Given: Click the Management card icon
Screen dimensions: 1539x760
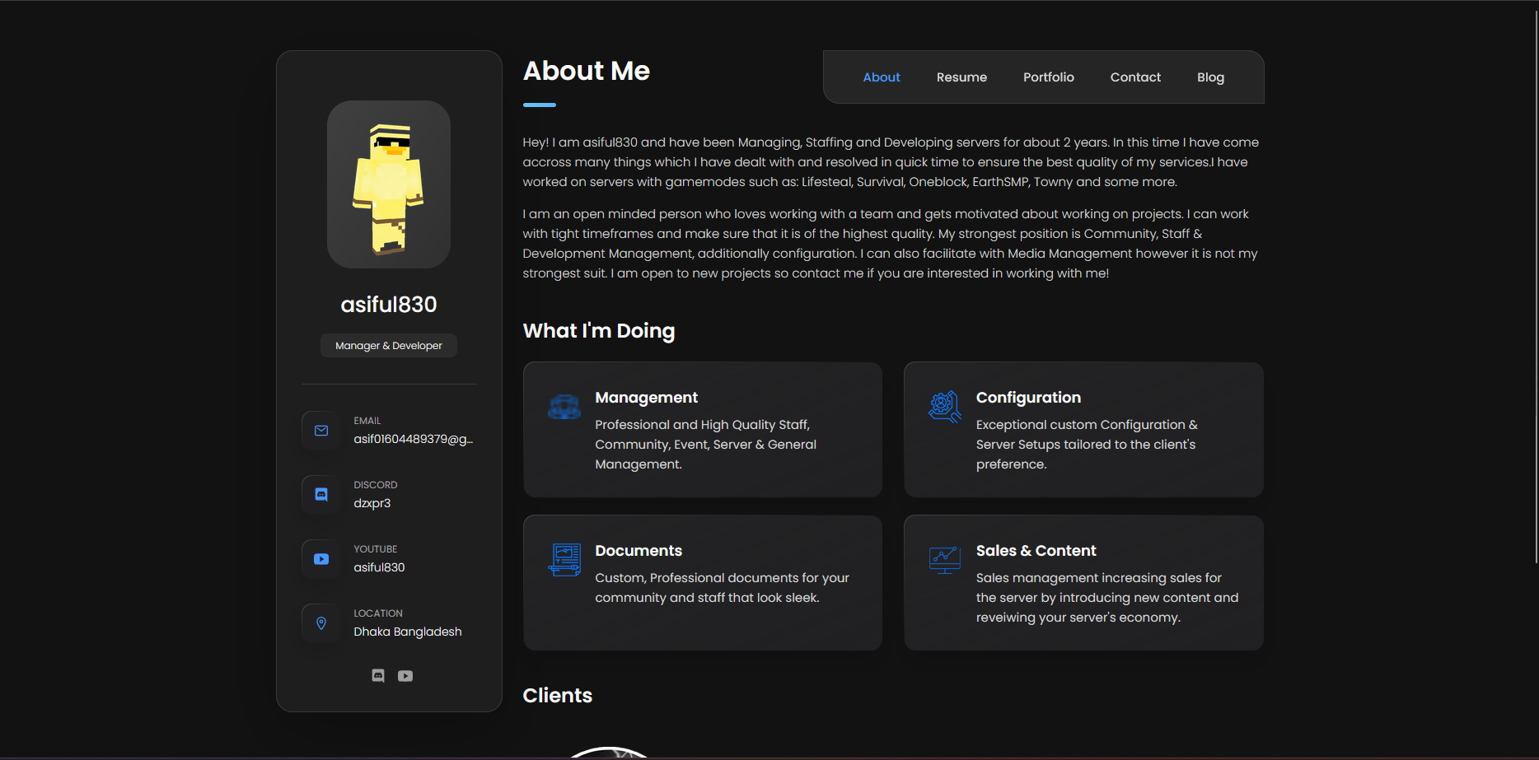Looking at the screenshot, I should tap(564, 407).
